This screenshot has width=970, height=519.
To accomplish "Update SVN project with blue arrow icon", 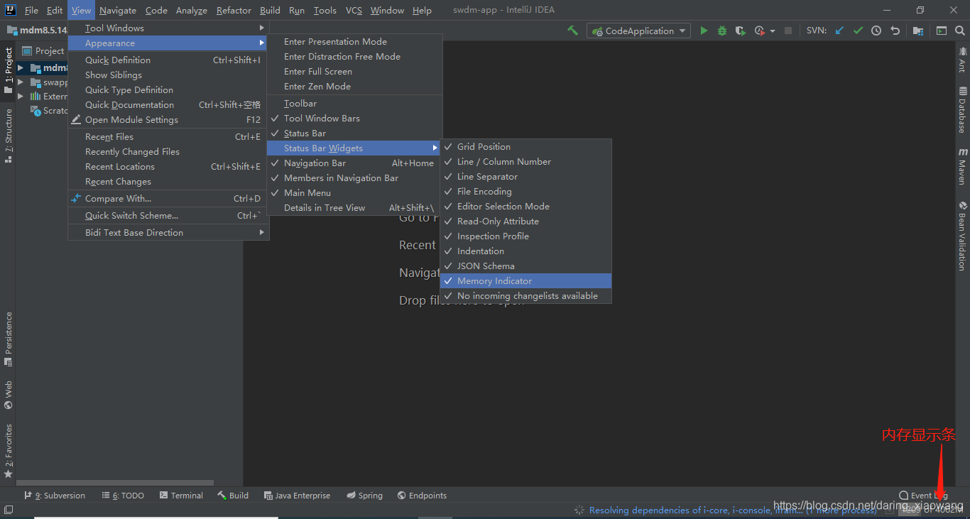I will coord(839,31).
